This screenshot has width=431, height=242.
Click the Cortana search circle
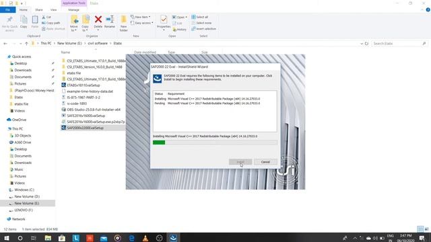pyautogui.click(x=20, y=238)
